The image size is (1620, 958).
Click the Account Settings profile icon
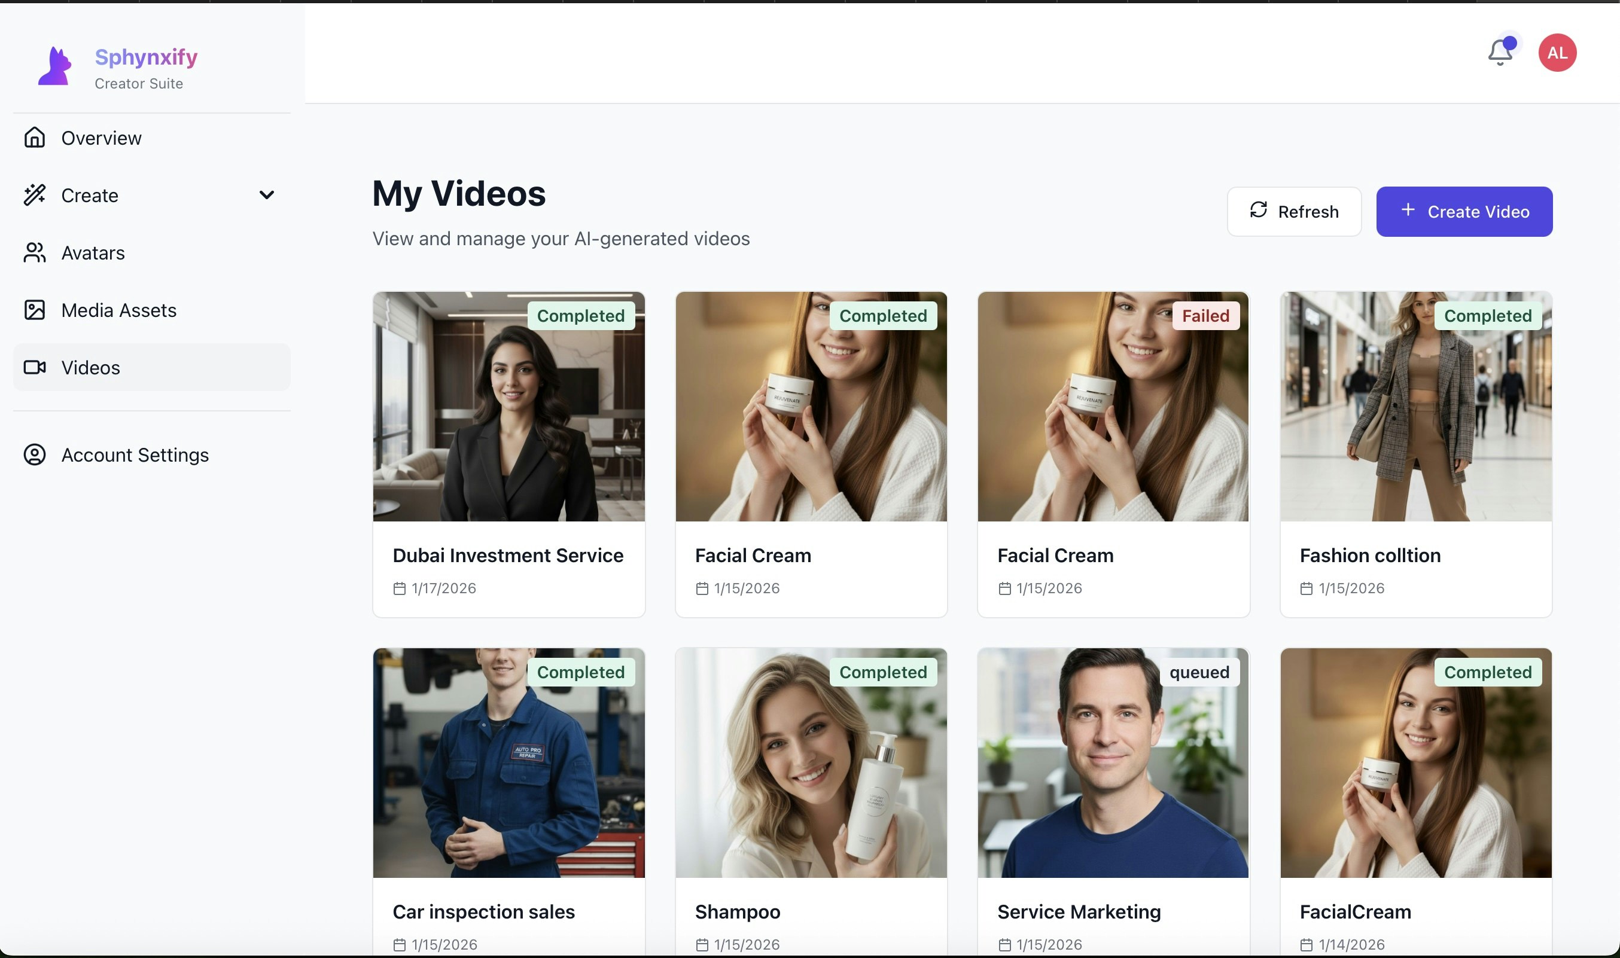point(35,454)
